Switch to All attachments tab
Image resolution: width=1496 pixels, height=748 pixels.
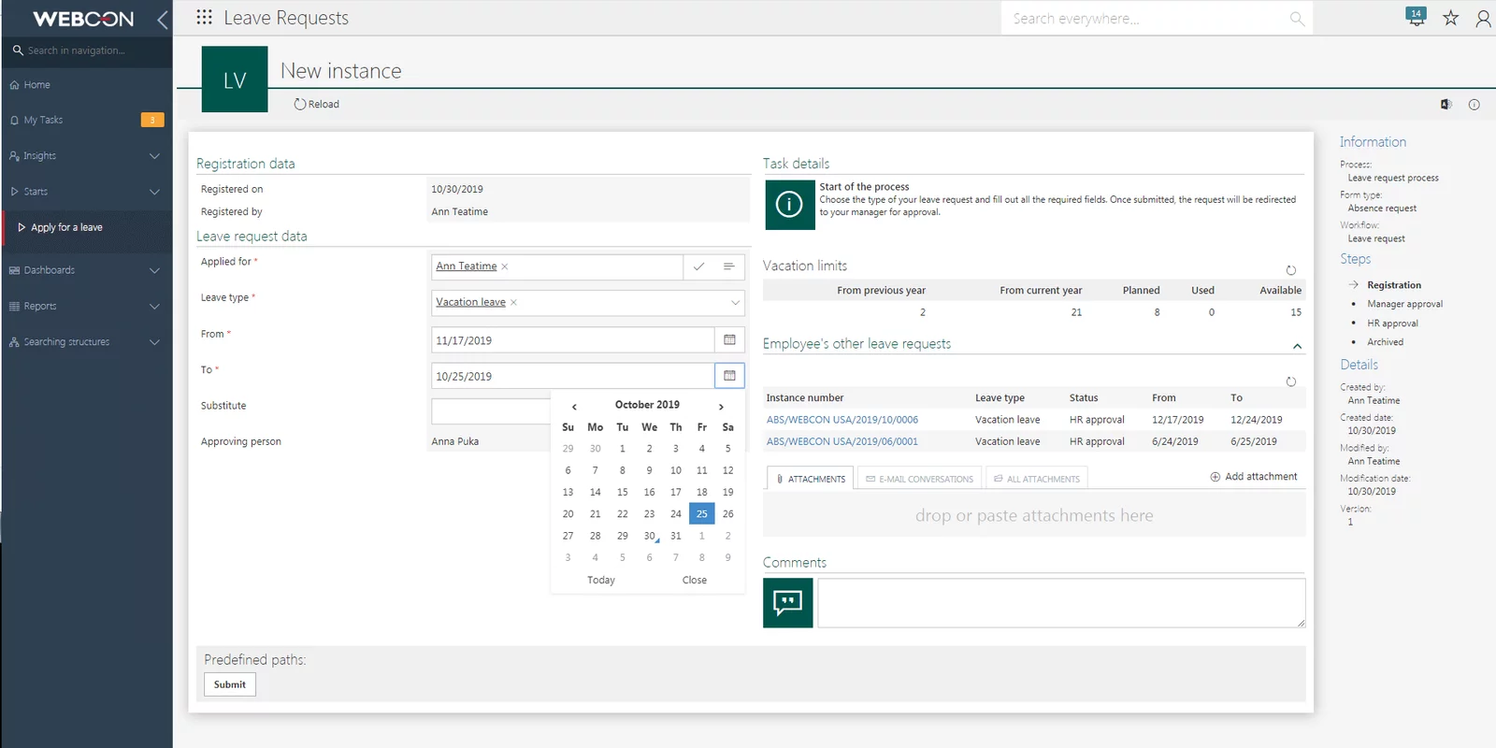click(x=1036, y=479)
